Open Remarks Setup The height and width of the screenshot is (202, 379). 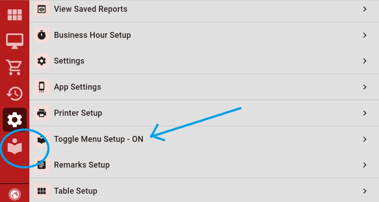[x=81, y=165]
